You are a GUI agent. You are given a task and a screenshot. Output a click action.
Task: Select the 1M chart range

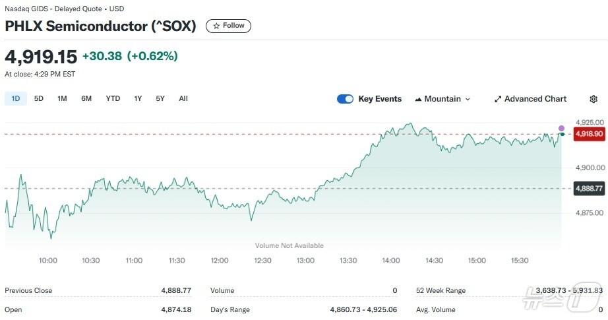point(62,98)
